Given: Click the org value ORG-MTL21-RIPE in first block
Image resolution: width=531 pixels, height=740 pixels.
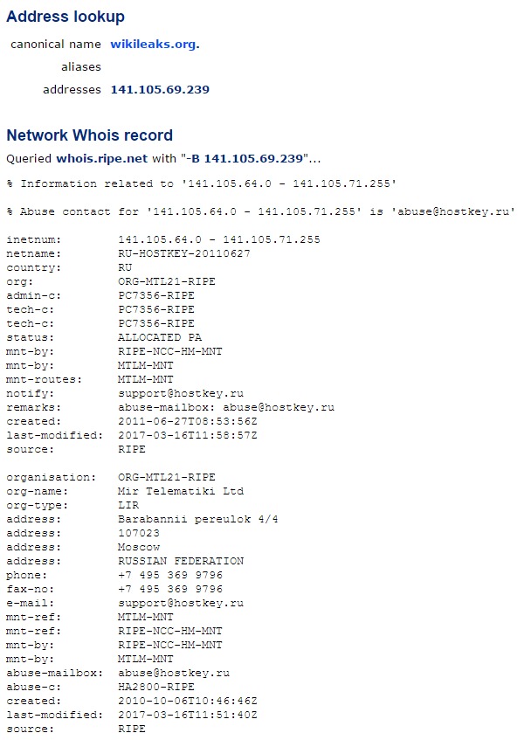Looking at the screenshot, I should [167, 281].
